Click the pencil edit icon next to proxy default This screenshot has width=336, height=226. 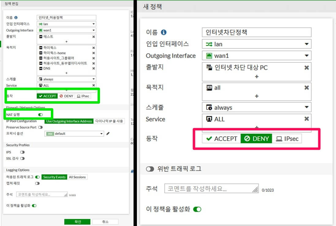(x=108, y=134)
